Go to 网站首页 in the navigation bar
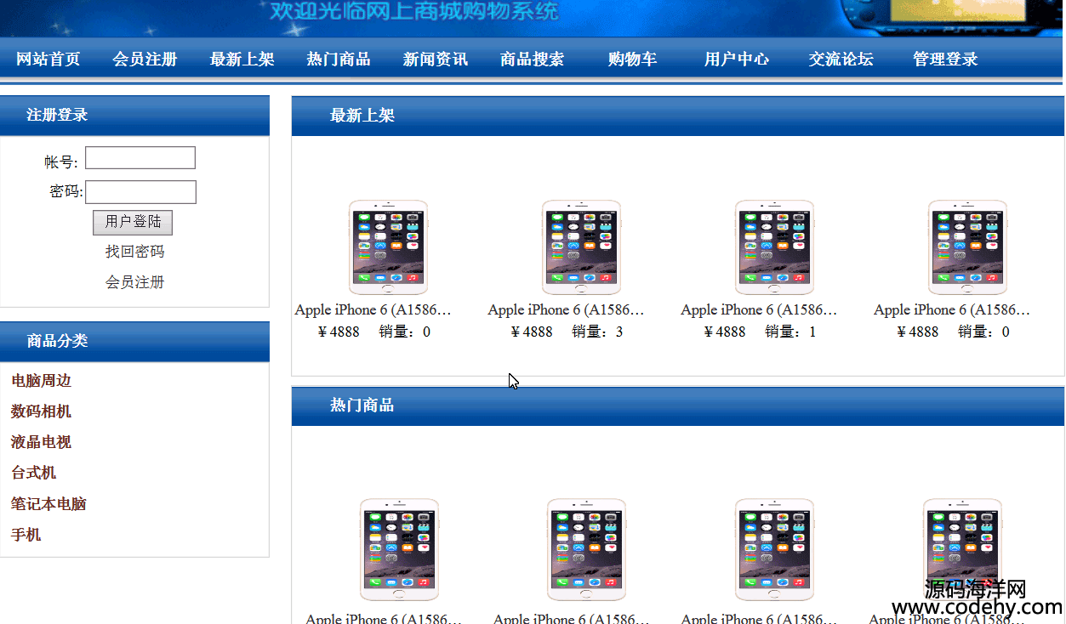The image size is (1066, 624). click(48, 59)
